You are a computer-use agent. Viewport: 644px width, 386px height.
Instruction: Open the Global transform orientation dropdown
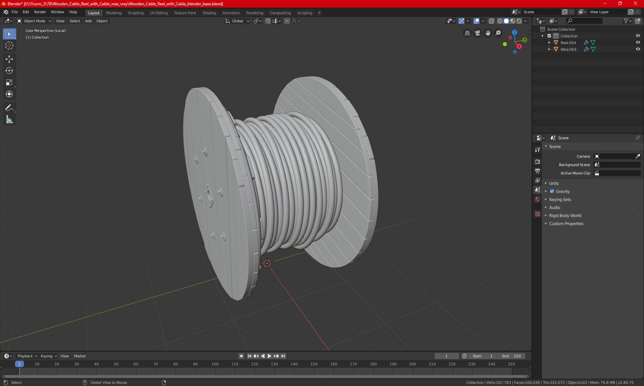click(x=237, y=21)
